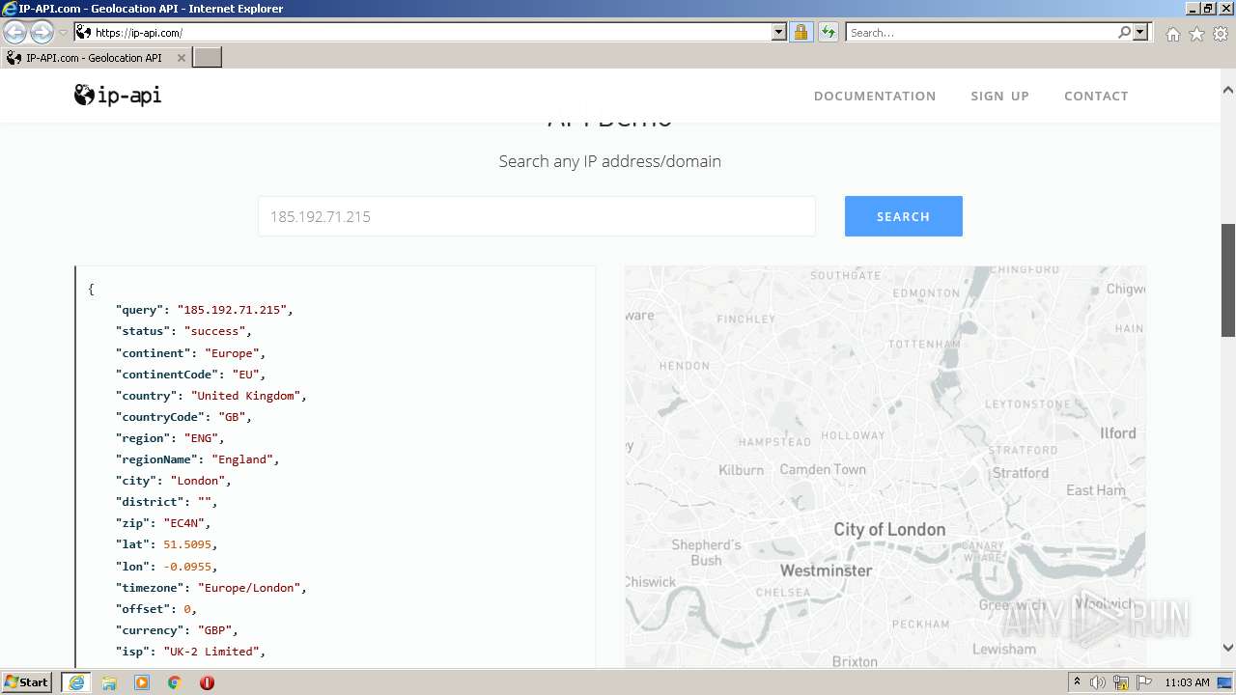Image resolution: width=1236 pixels, height=695 pixels.
Task: Close the IP-API.com tab
Action: point(182,58)
